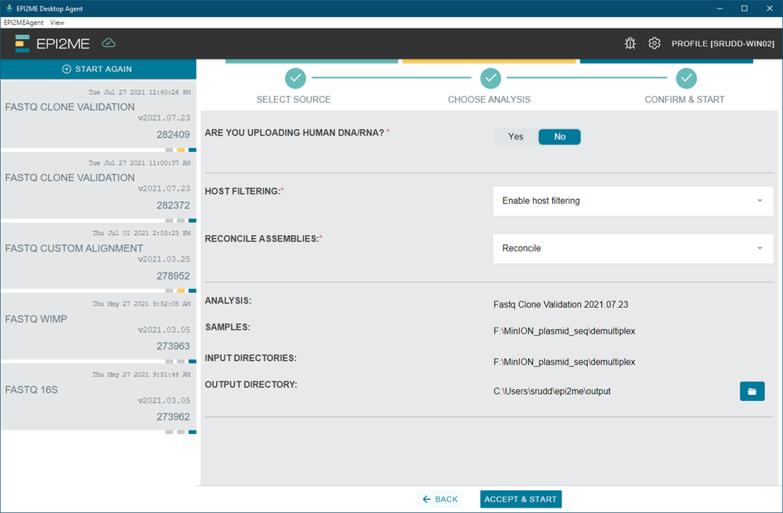
Task: Maximize the EPI2ME Desktop Agent window
Action: click(x=744, y=9)
